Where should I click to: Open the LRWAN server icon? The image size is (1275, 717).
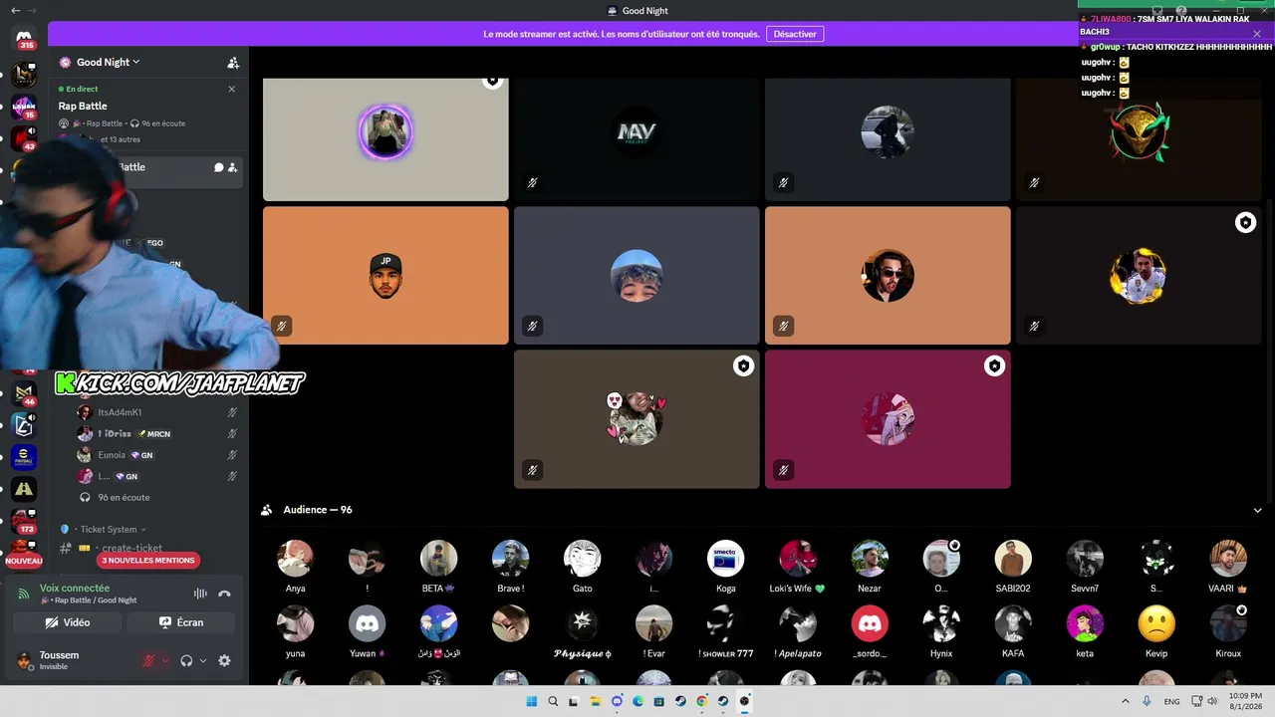point(24,107)
